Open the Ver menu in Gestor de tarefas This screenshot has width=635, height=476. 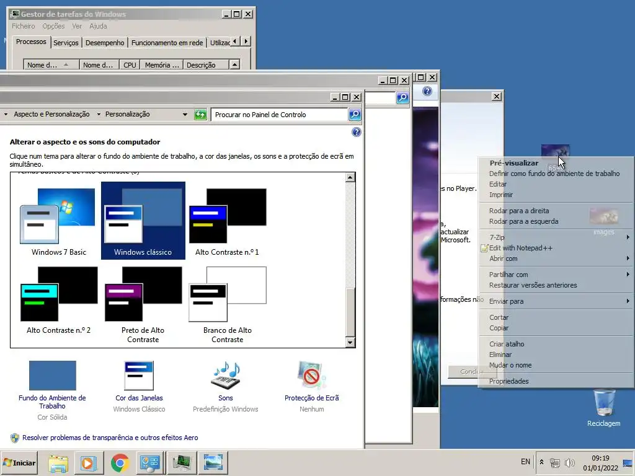(x=77, y=26)
